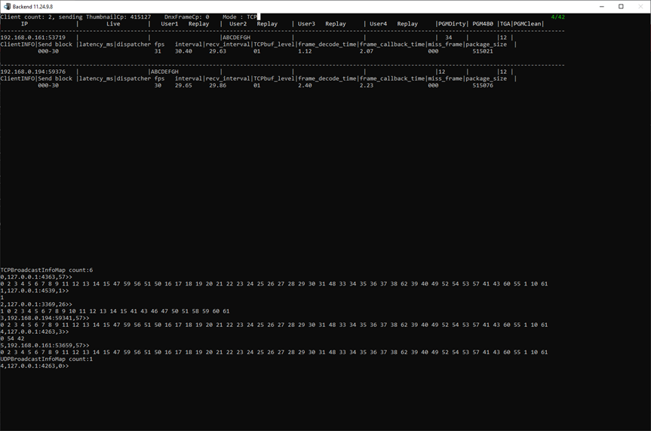Click the 'IP' column header
This screenshot has height=431, width=651.
coord(24,23)
